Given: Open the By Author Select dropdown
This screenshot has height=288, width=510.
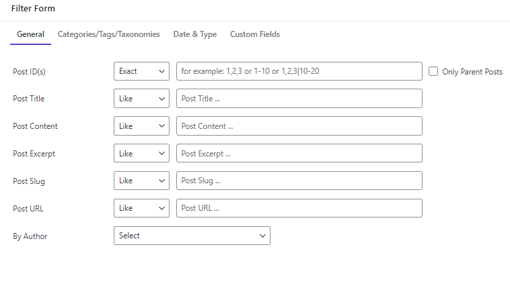Looking at the screenshot, I should click(x=192, y=236).
